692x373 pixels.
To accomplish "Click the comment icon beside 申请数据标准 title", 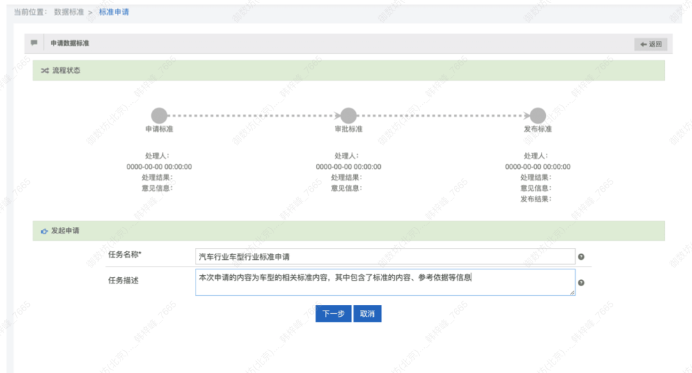I will 34,43.
